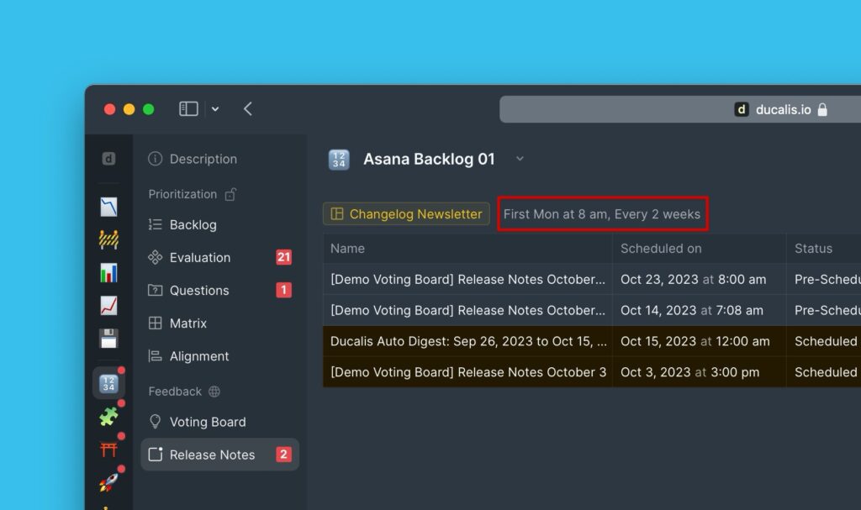The image size is (861, 510).
Task: Toggle the Prioritization lock icon
Action: coord(230,194)
